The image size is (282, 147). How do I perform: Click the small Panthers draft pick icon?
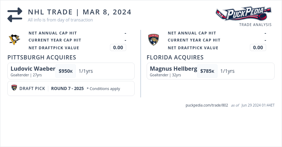(14, 88)
